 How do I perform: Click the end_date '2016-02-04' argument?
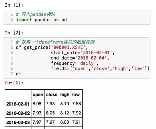80,58
